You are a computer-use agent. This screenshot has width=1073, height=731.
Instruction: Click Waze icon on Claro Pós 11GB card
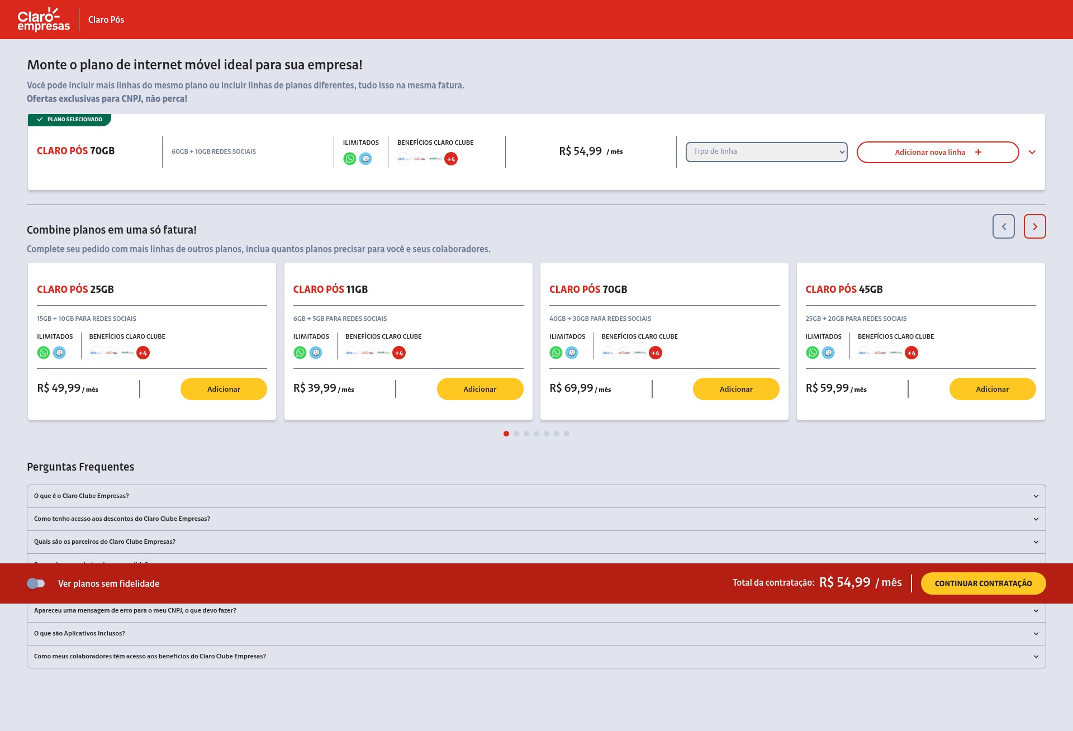(316, 353)
